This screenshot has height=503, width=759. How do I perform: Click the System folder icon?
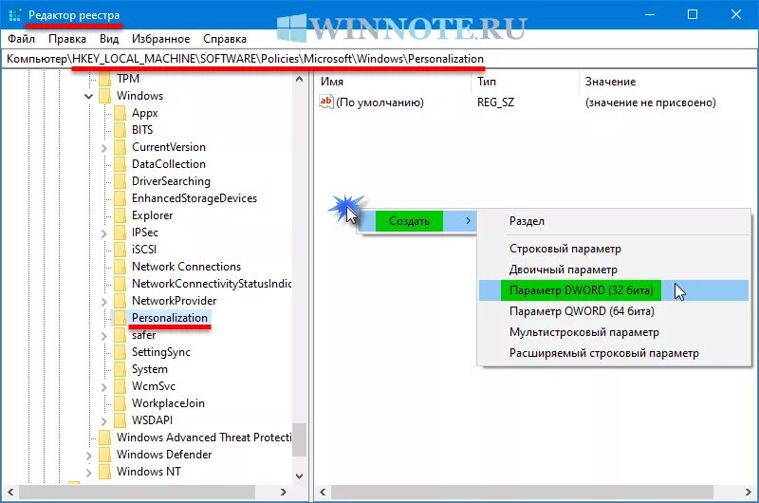coord(120,369)
